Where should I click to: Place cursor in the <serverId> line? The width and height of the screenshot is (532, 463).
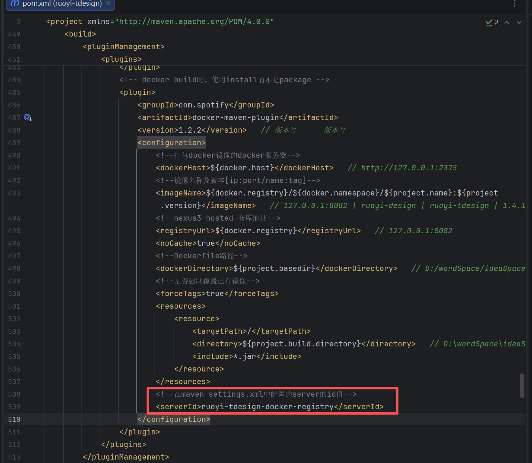[270, 407]
